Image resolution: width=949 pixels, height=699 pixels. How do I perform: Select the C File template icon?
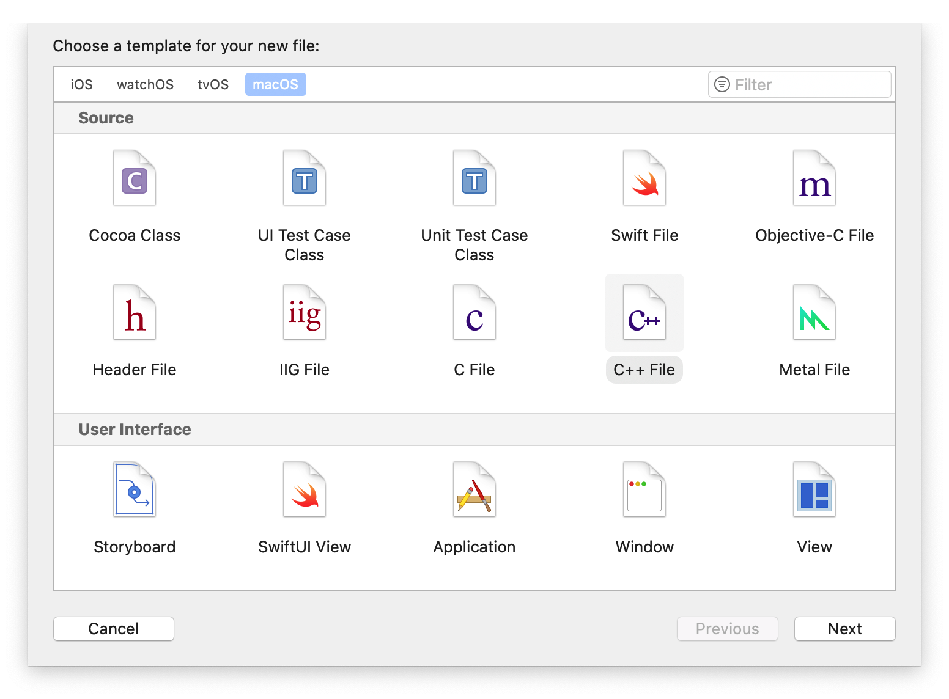475,313
